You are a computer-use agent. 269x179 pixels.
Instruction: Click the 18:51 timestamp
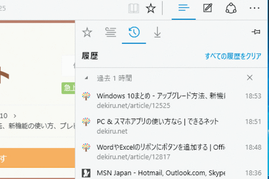[253, 122]
